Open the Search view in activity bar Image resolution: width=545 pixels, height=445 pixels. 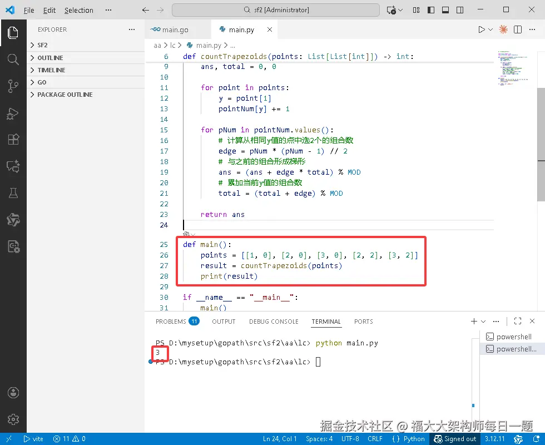click(x=13, y=60)
